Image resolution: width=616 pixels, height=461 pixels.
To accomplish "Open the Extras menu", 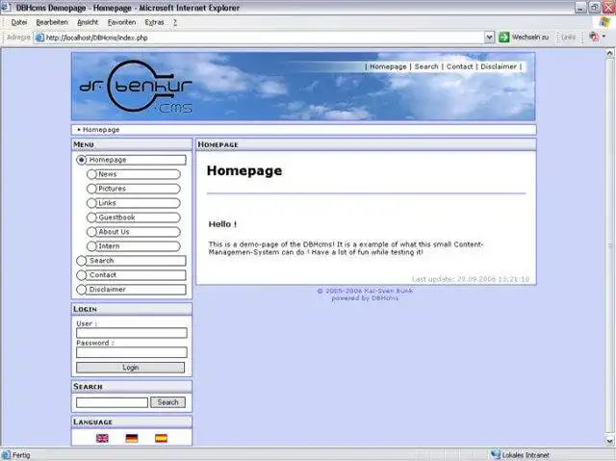I will click(x=154, y=22).
